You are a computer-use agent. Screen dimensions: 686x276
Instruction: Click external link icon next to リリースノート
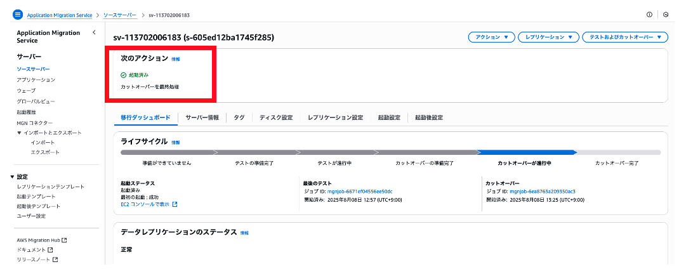(x=55, y=260)
